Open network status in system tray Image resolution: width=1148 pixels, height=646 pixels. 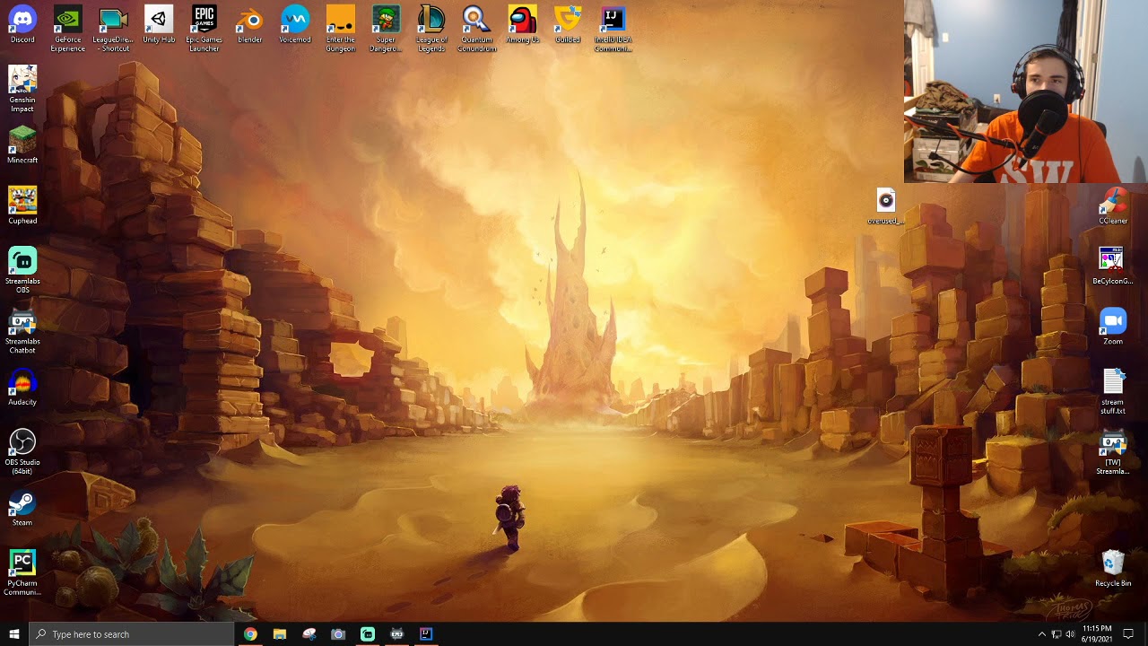(x=1057, y=634)
